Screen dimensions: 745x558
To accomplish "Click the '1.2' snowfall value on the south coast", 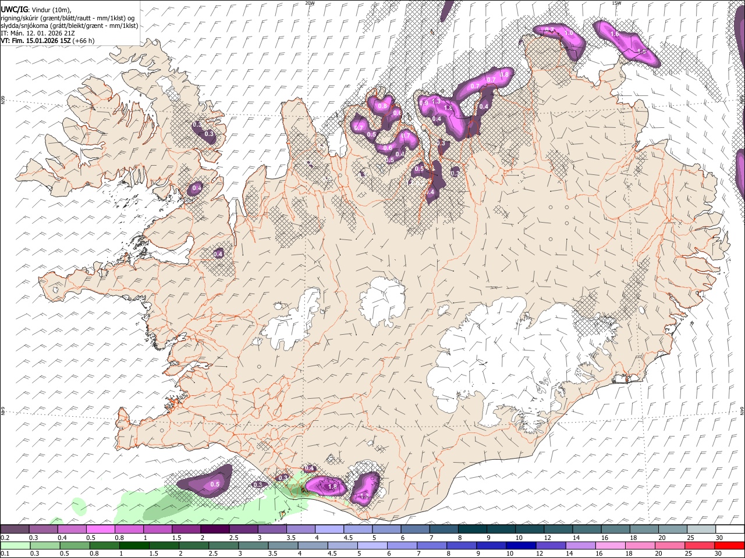I will pyautogui.click(x=365, y=496).
